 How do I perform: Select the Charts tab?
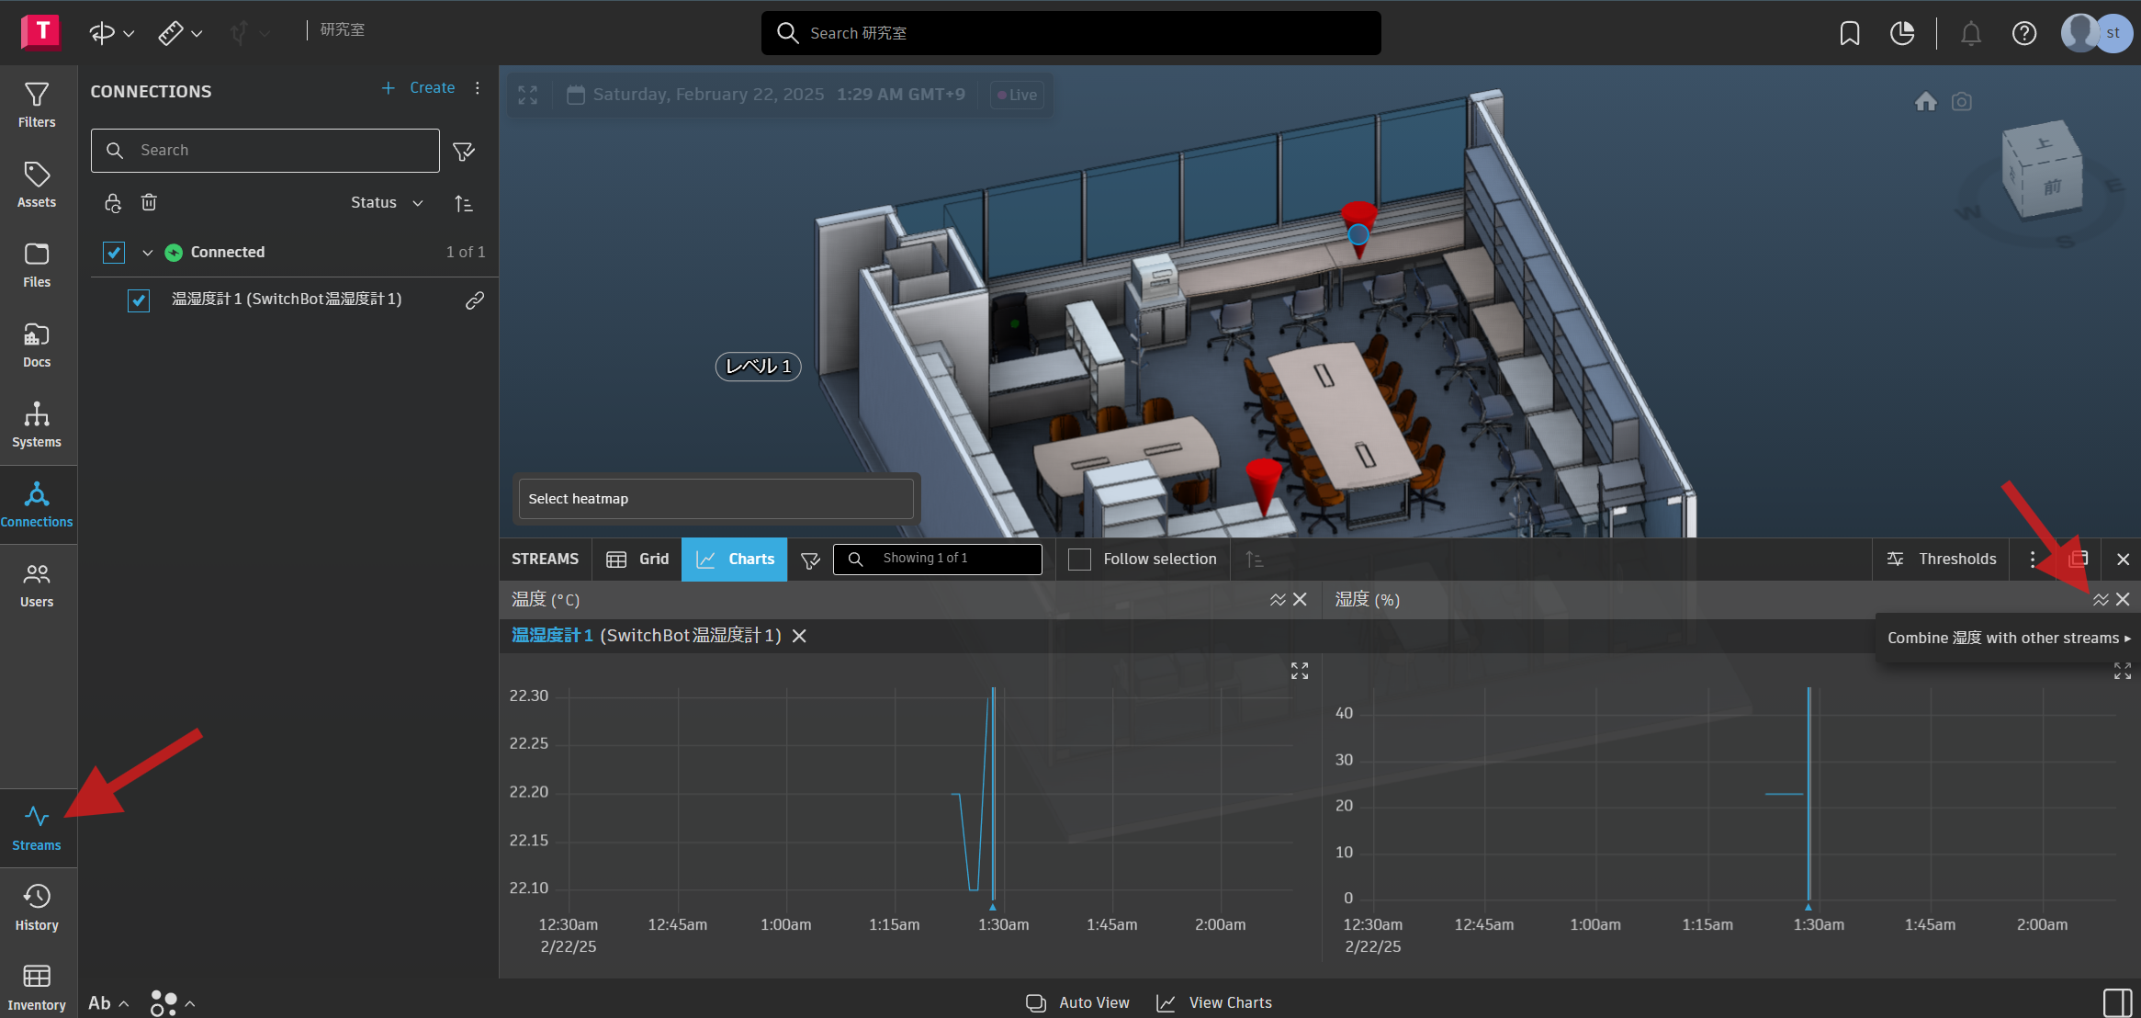735,560
